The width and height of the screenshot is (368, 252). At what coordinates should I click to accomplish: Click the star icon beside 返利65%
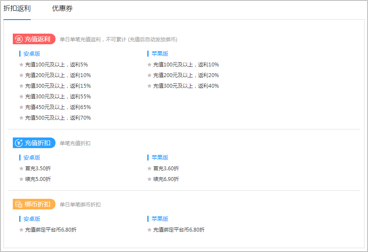(21, 107)
